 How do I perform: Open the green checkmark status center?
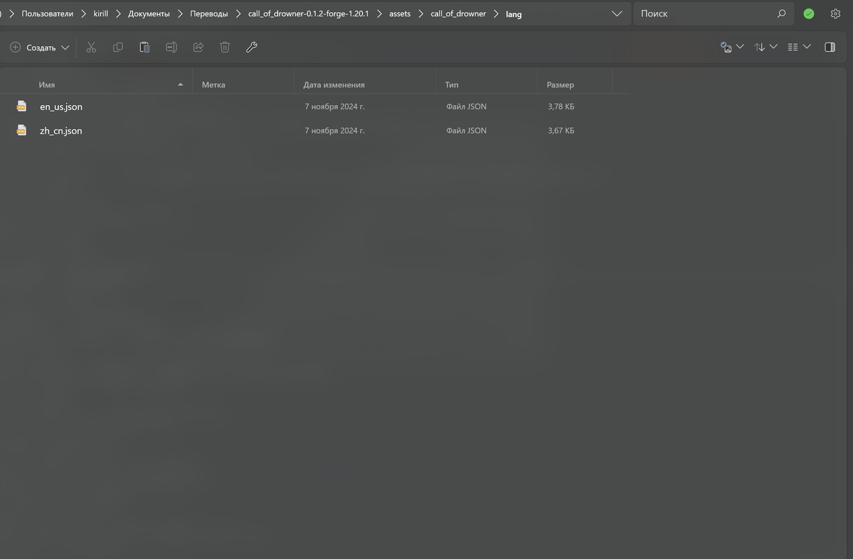[809, 13]
